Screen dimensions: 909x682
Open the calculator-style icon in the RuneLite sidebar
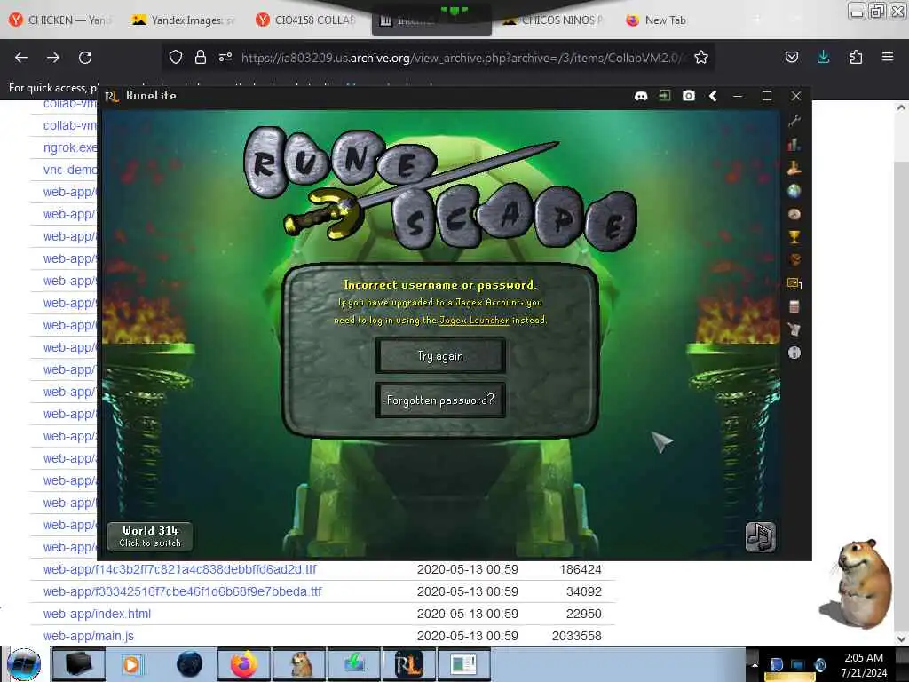click(794, 306)
